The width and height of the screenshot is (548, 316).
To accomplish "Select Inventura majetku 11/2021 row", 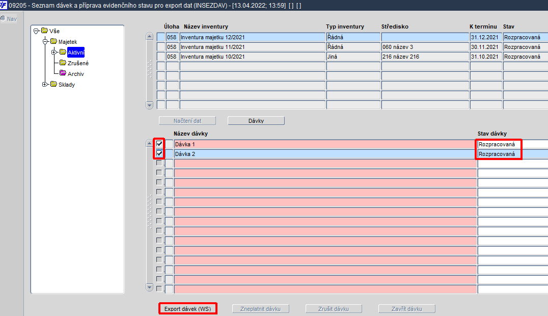I will pyautogui.click(x=252, y=47).
